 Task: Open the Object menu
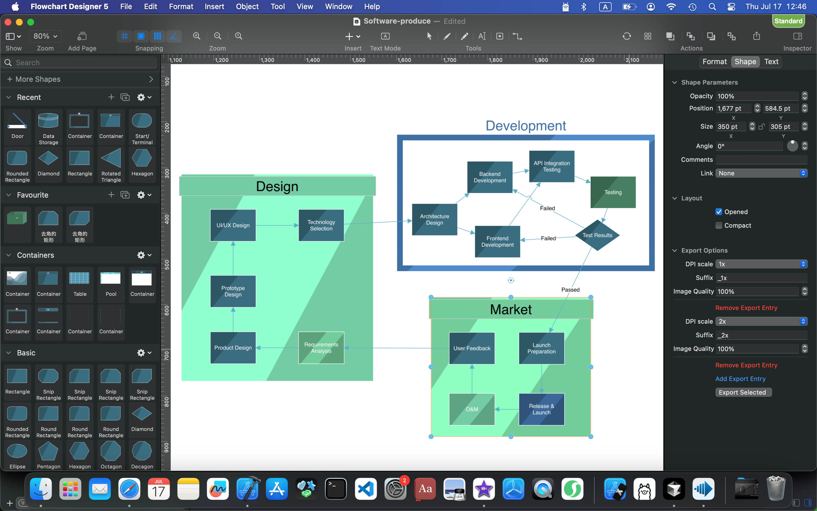(x=247, y=7)
